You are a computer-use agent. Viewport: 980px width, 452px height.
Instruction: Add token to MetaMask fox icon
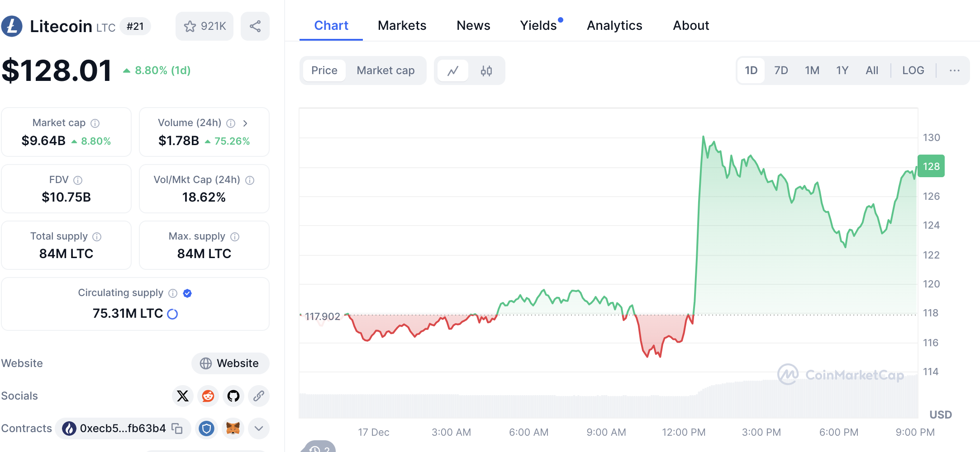(233, 428)
